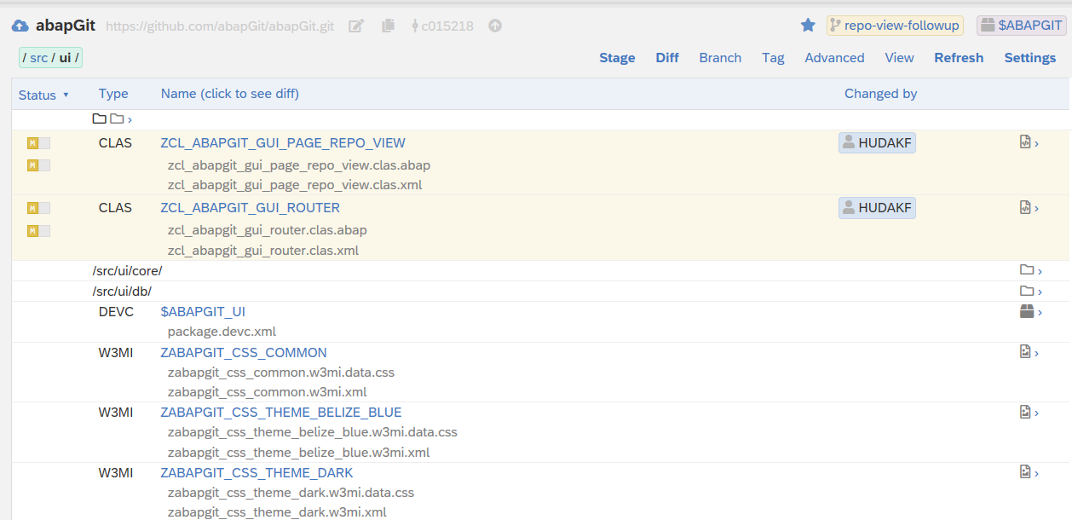Open ZABAPGIT_CSS_THEME_BELIZE_BLUE object link
The width and height of the screenshot is (1072, 520).
click(x=281, y=413)
